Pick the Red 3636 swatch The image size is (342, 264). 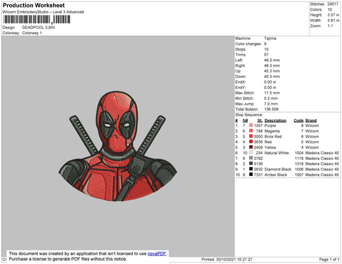click(251, 142)
